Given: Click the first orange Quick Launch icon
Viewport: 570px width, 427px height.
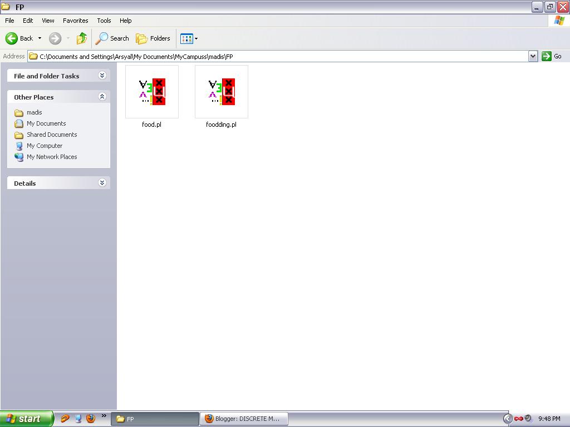Looking at the screenshot, I should tap(65, 419).
